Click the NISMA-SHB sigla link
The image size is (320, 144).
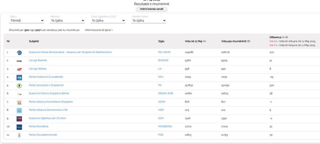coord(166,93)
